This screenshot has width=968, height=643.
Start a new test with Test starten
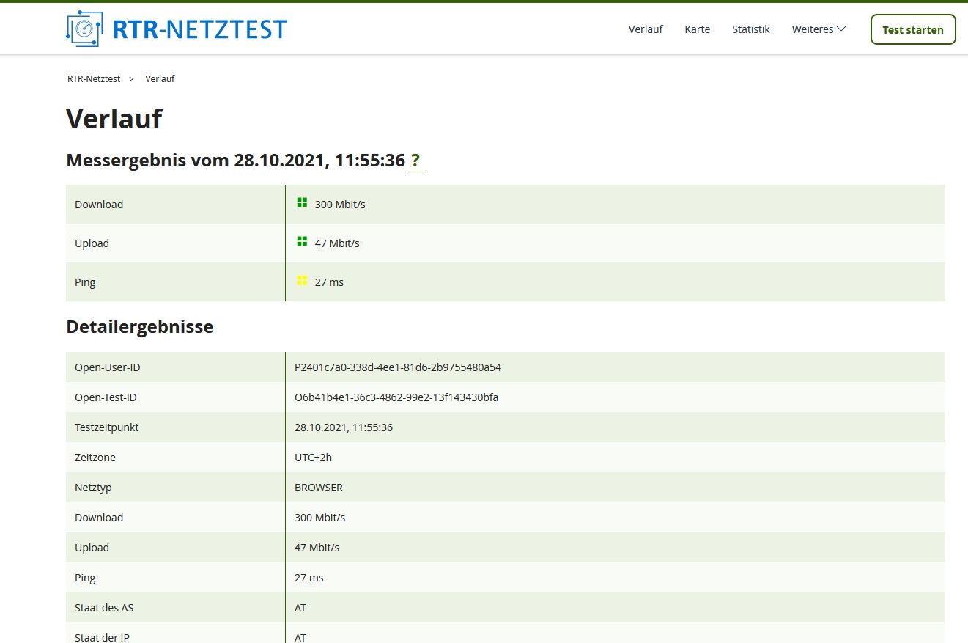tap(913, 29)
